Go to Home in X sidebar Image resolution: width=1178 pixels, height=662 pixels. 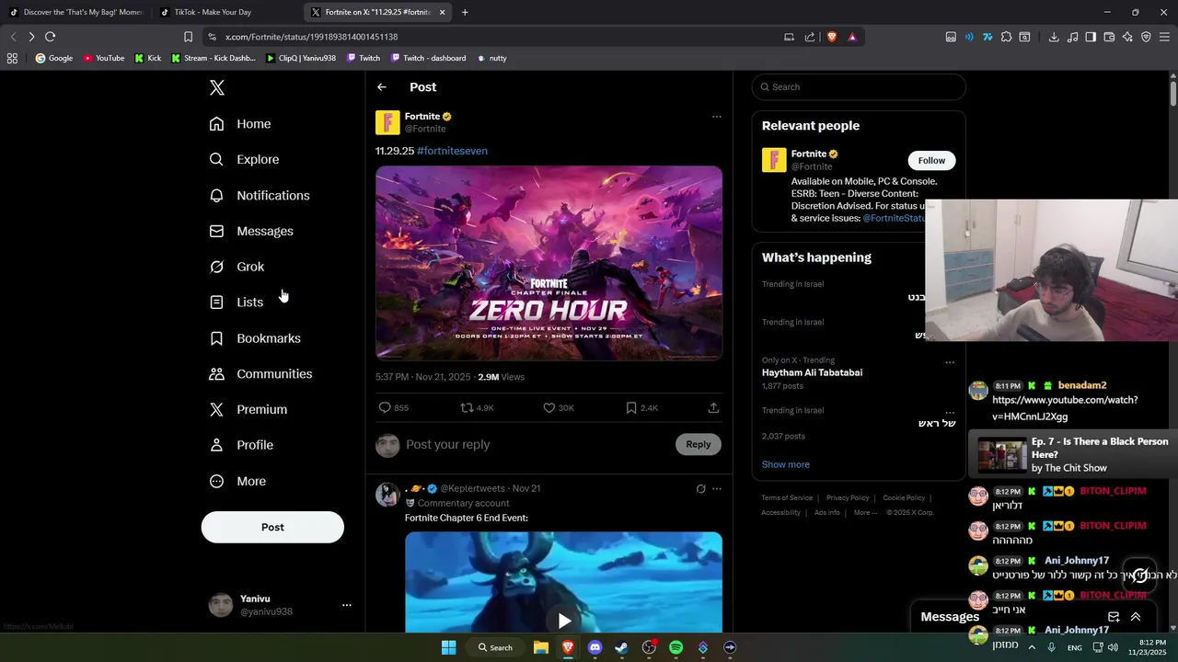[240, 124]
